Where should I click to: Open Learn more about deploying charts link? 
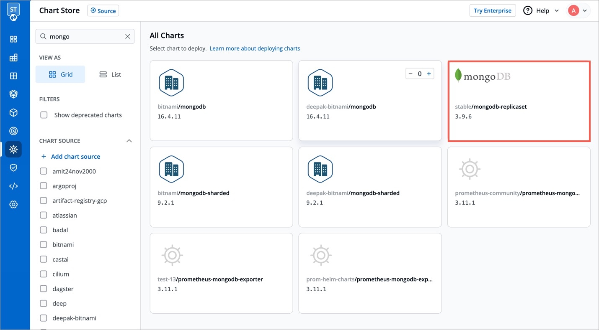255,48
